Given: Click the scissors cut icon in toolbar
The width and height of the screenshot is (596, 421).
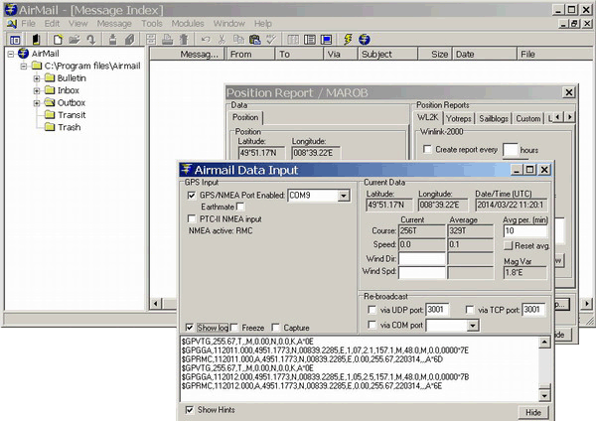Looking at the screenshot, I should click(x=220, y=40).
